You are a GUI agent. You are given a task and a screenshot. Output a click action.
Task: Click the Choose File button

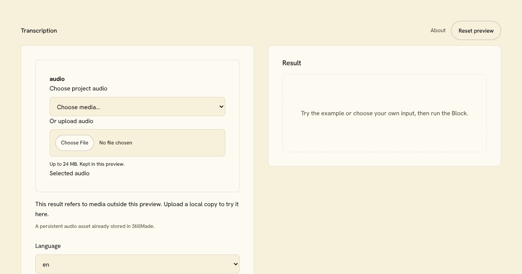[74, 143]
